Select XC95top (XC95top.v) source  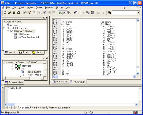(24, 31)
